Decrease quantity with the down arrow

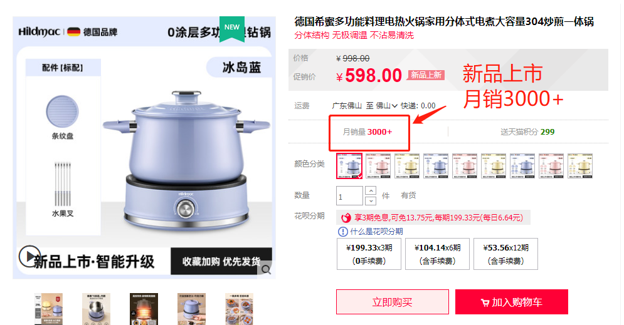click(x=371, y=200)
